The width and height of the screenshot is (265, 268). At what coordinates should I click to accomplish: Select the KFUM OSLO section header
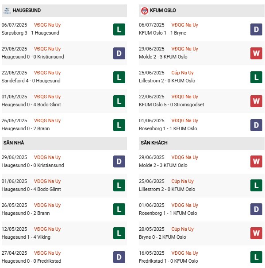coord(201,11)
